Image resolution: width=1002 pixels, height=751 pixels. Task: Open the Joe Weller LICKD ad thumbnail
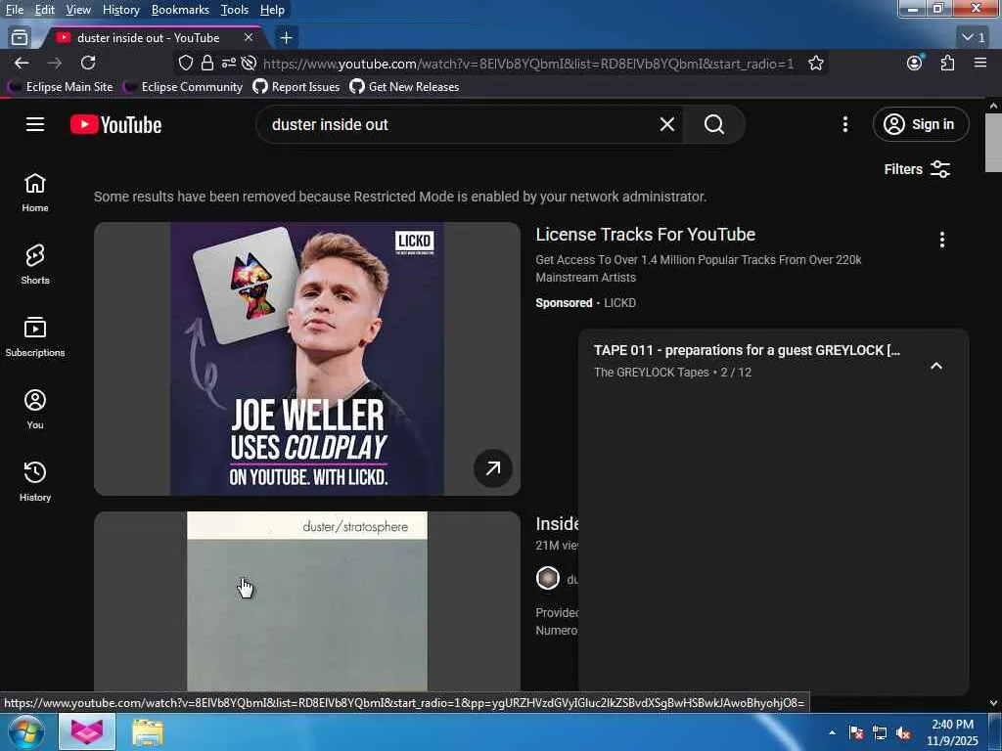(306, 358)
